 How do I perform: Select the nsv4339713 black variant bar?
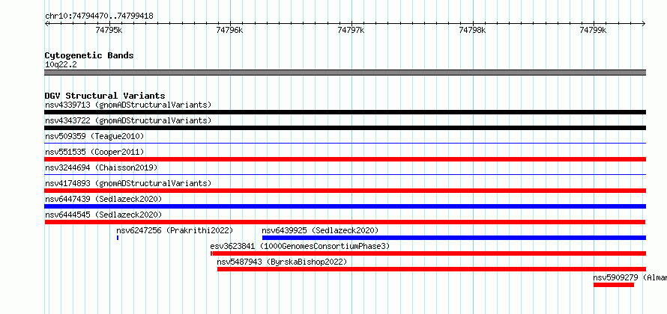pyautogui.click(x=345, y=112)
